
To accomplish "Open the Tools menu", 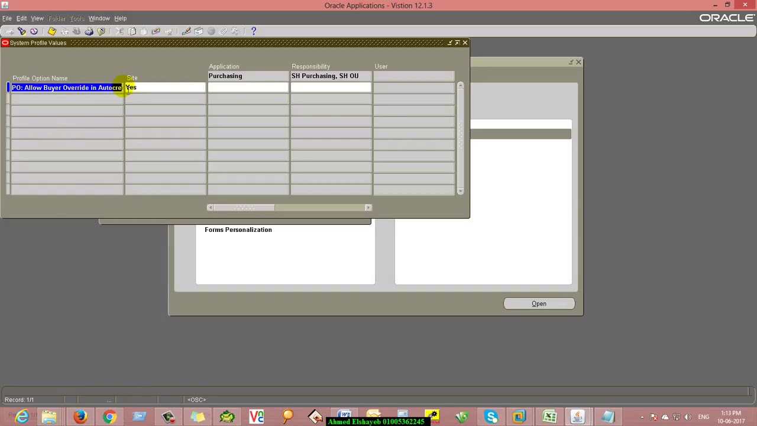I will (x=77, y=18).
